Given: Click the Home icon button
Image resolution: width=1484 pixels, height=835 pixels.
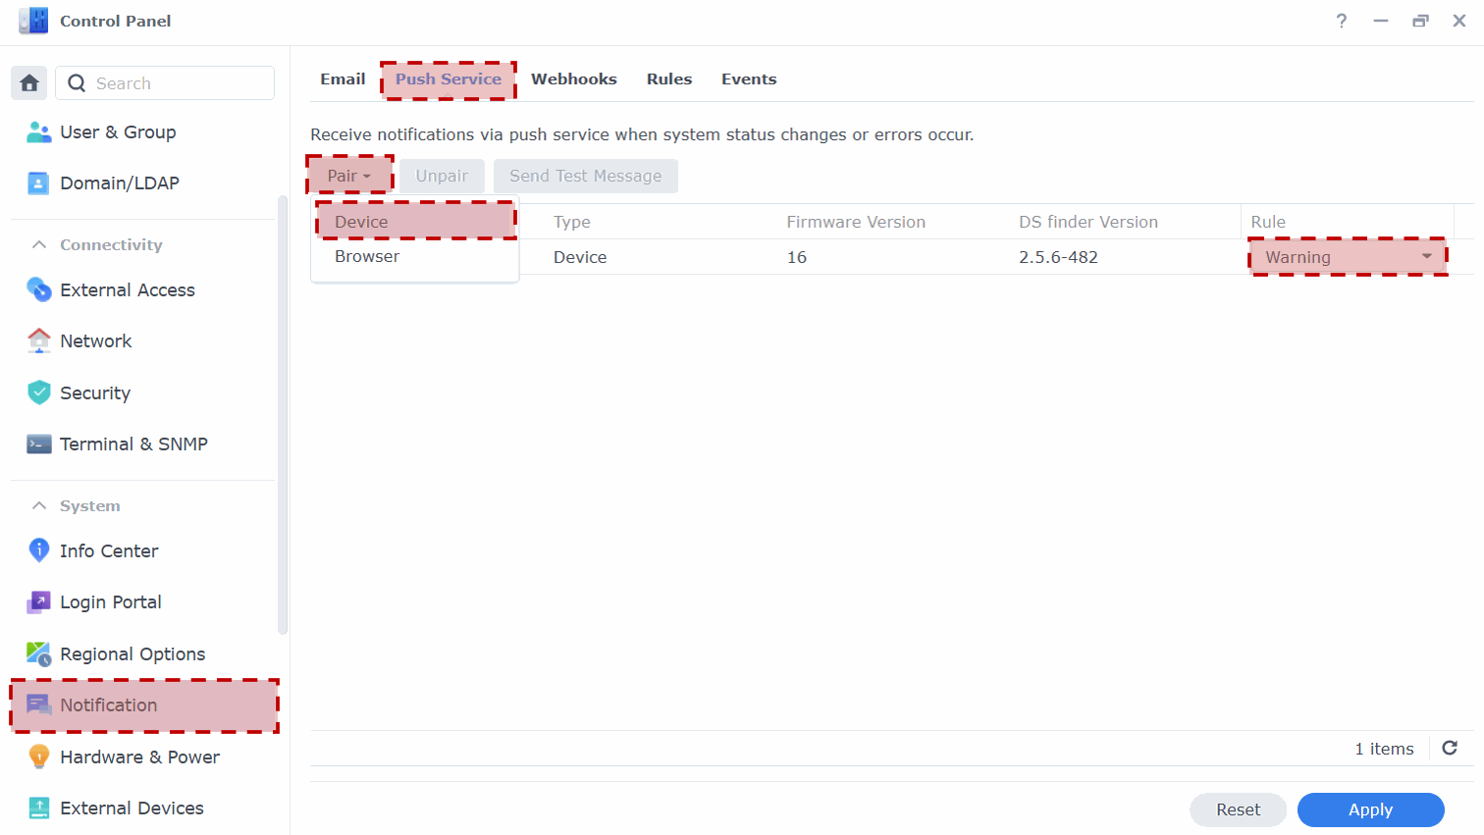Looking at the screenshot, I should click(29, 83).
